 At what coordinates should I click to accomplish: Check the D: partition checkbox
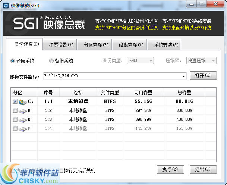(15, 110)
